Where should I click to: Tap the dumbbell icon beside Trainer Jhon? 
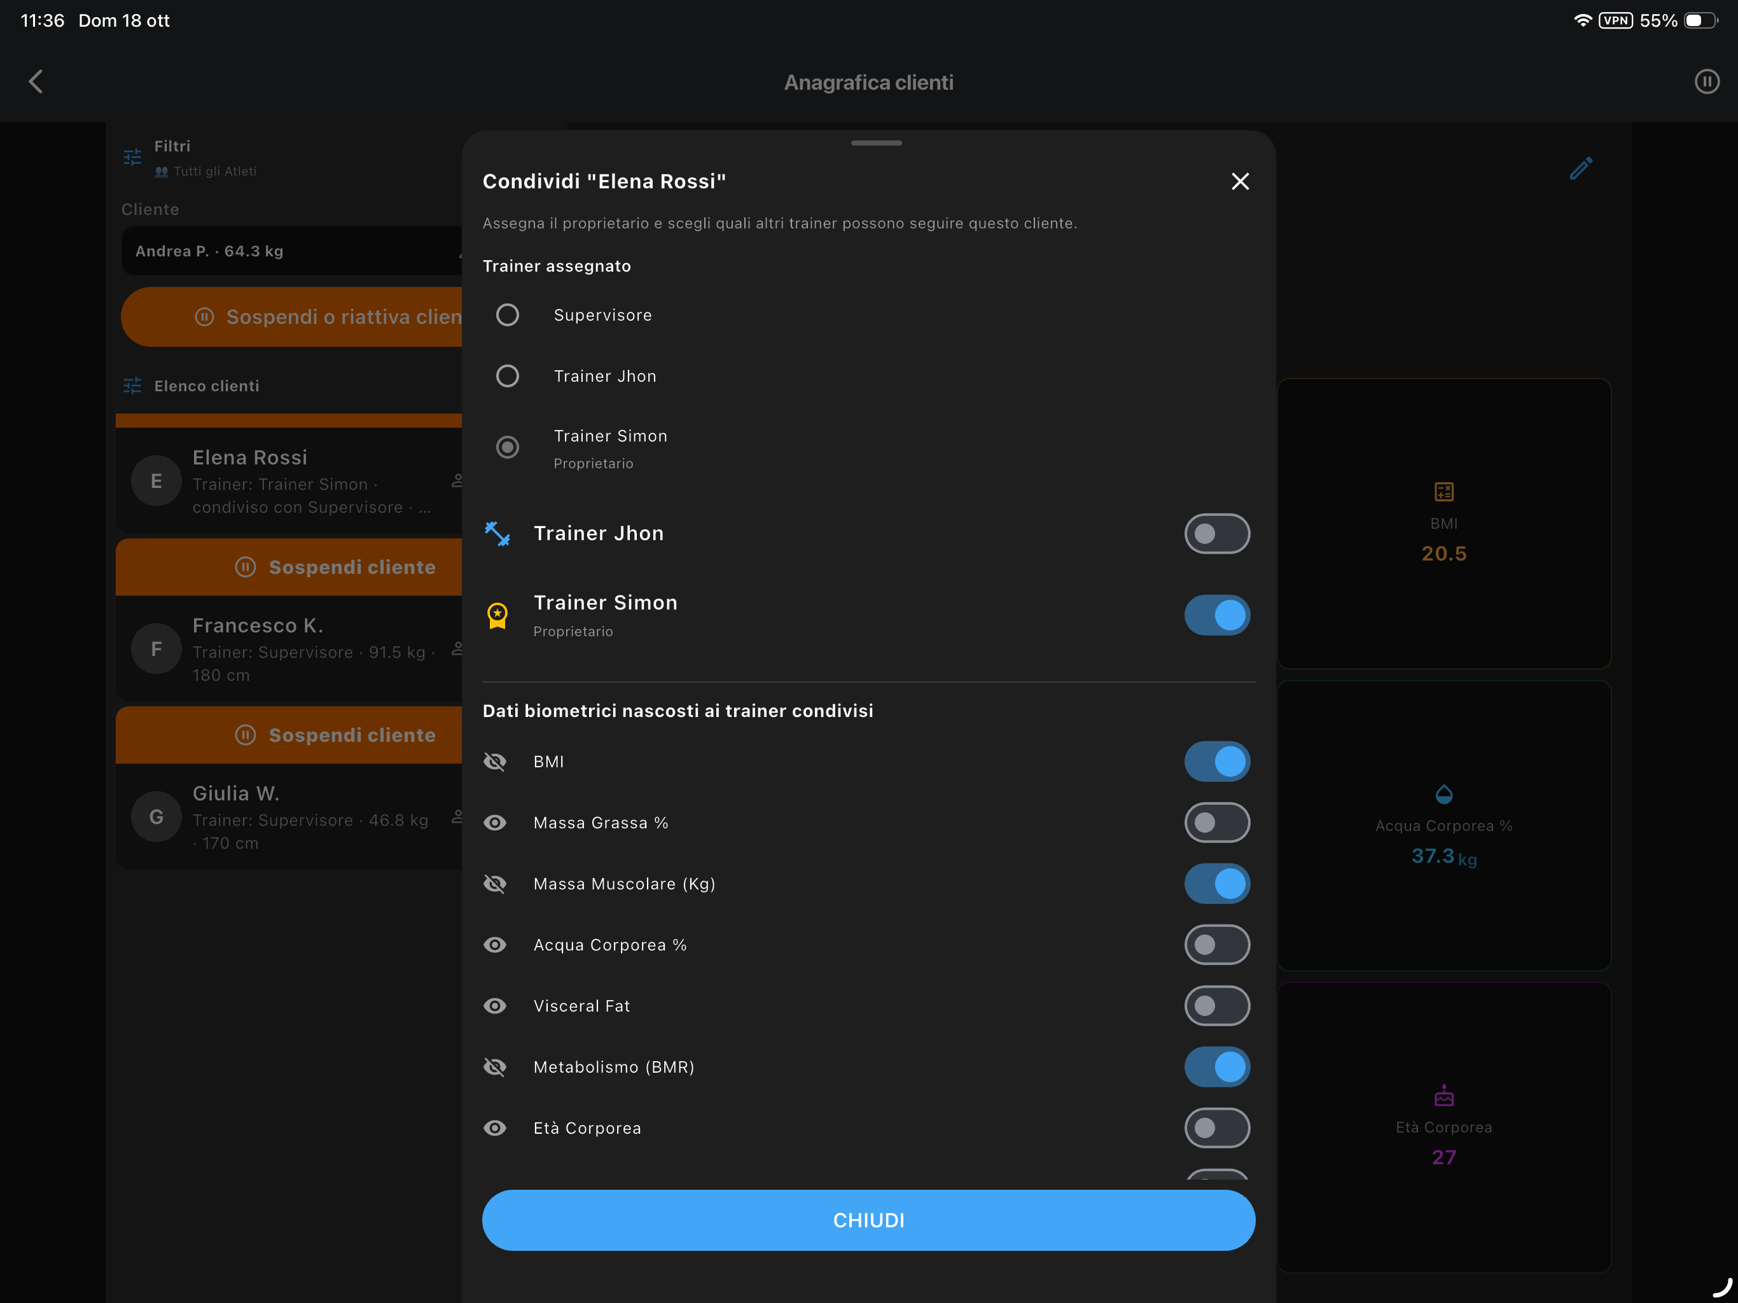tap(497, 534)
